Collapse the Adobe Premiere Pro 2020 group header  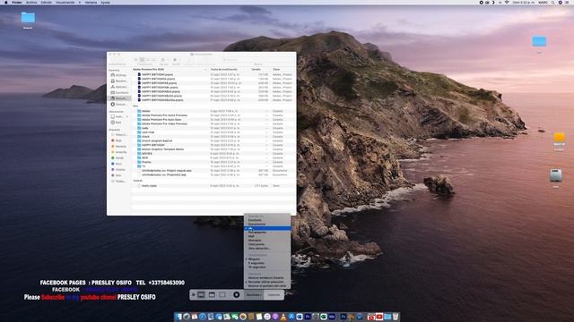tap(148, 69)
